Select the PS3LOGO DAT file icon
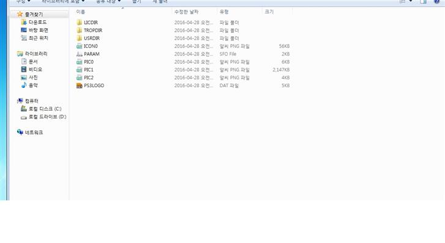 coord(79,85)
